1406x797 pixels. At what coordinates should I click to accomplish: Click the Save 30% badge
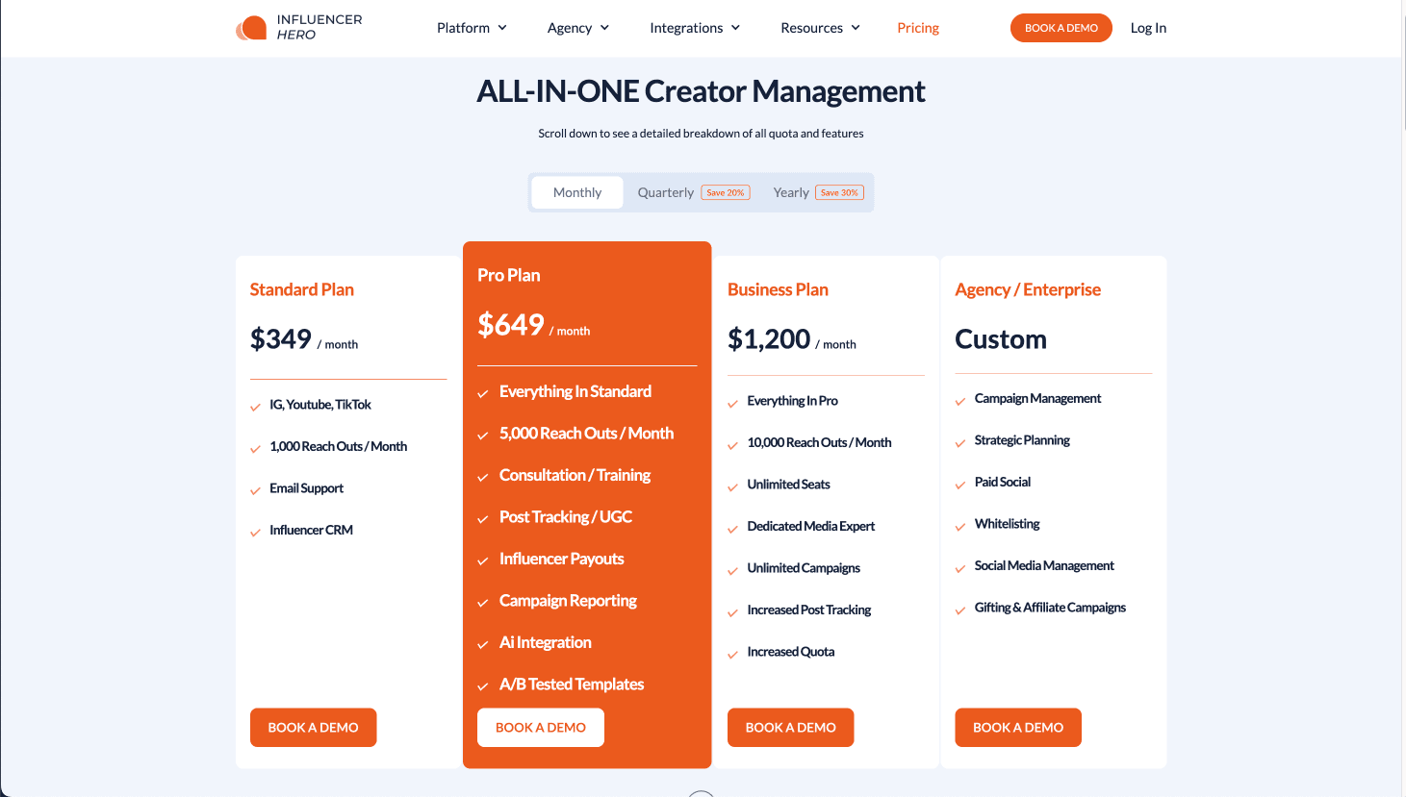click(x=840, y=192)
